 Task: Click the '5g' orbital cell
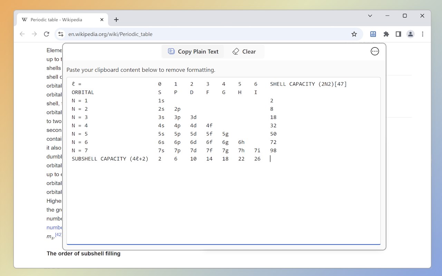tap(225, 134)
